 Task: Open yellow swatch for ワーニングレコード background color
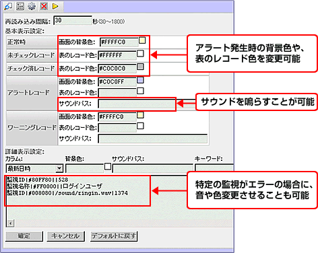point(140,115)
